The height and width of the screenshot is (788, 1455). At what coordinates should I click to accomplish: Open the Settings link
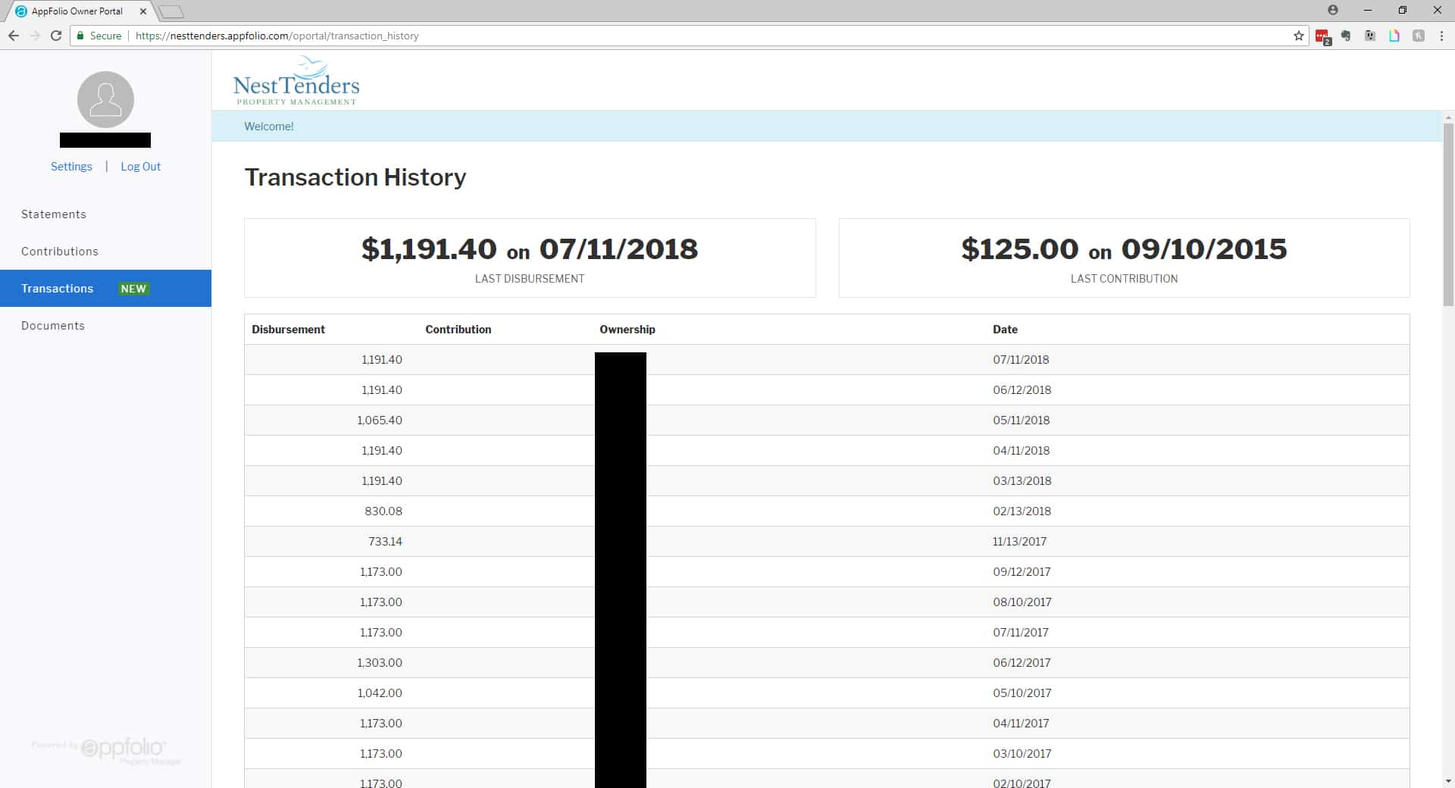pyautogui.click(x=71, y=167)
